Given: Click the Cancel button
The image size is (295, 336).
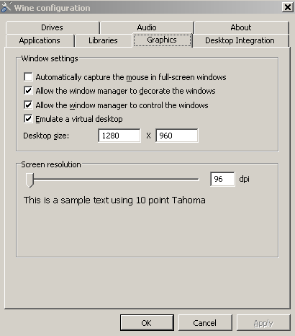Looking at the screenshot, I should pyautogui.click(x=205, y=323).
